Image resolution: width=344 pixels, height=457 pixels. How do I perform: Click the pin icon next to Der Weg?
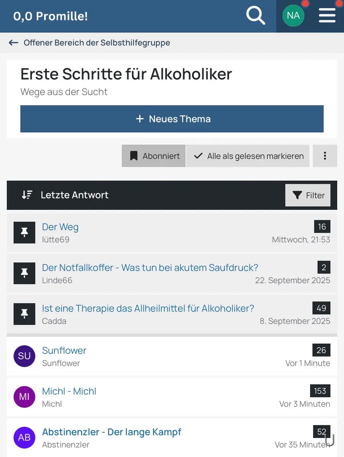(x=24, y=232)
